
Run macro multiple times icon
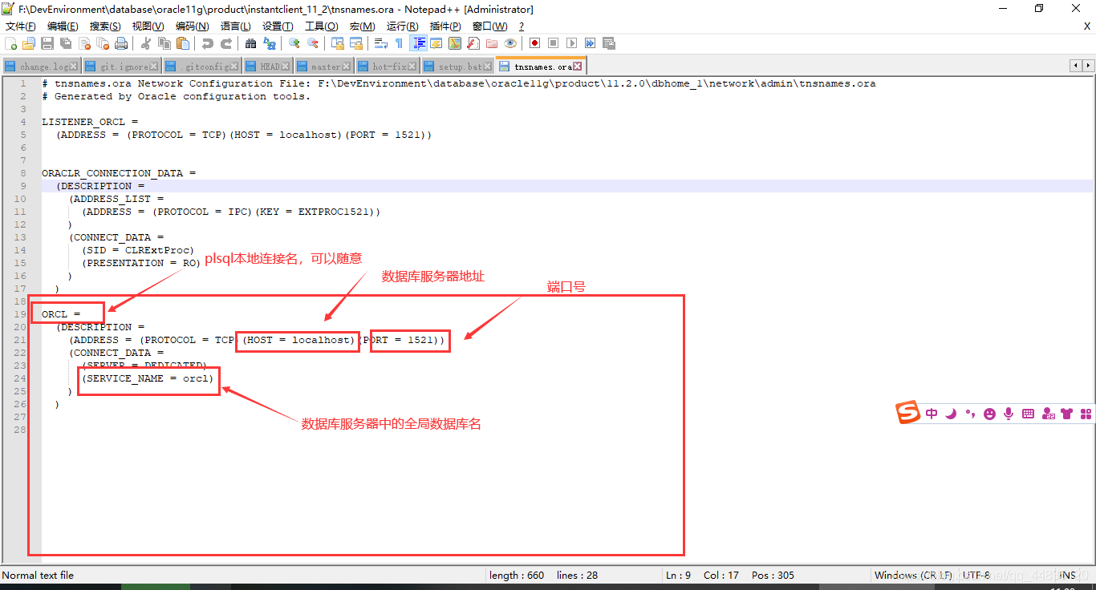point(590,43)
